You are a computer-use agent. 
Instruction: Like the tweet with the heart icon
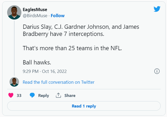click(x=11, y=95)
